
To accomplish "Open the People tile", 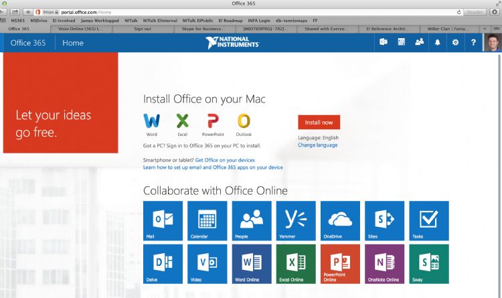I will point(252,221).
